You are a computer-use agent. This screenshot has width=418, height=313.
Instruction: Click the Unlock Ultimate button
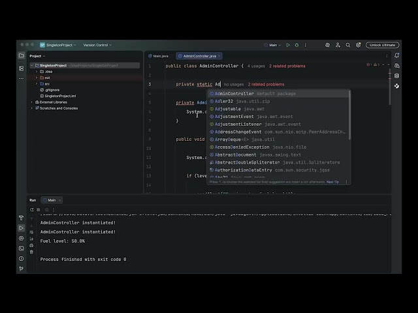383,45
